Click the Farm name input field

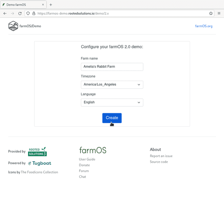click(112, 67)
